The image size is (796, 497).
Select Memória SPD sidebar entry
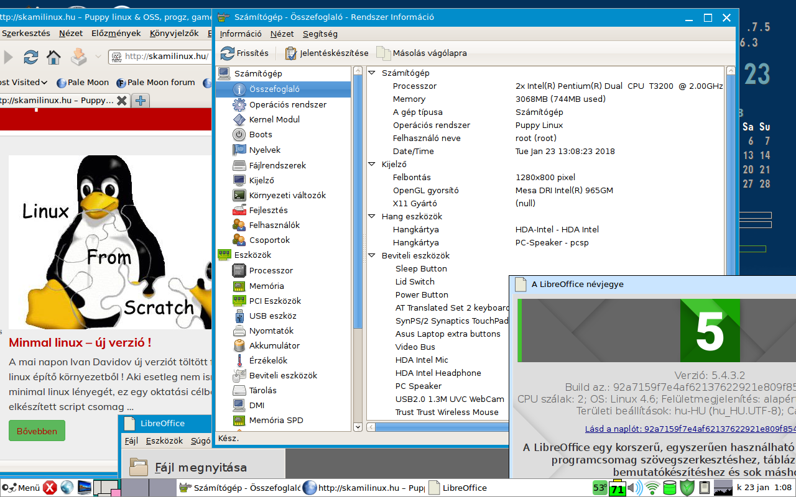[276, 420]
